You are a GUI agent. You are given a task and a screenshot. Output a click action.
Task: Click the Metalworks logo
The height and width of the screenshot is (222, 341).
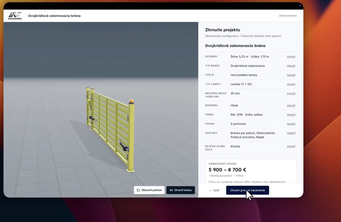point(15,16)
